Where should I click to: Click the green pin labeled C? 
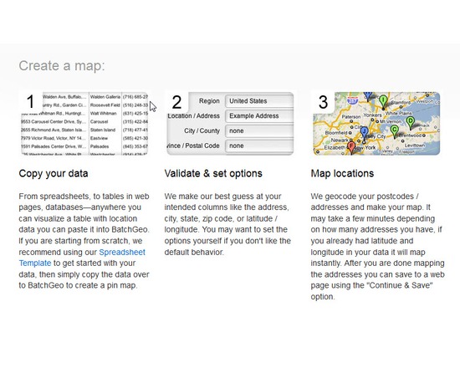(x=394, y=131)
